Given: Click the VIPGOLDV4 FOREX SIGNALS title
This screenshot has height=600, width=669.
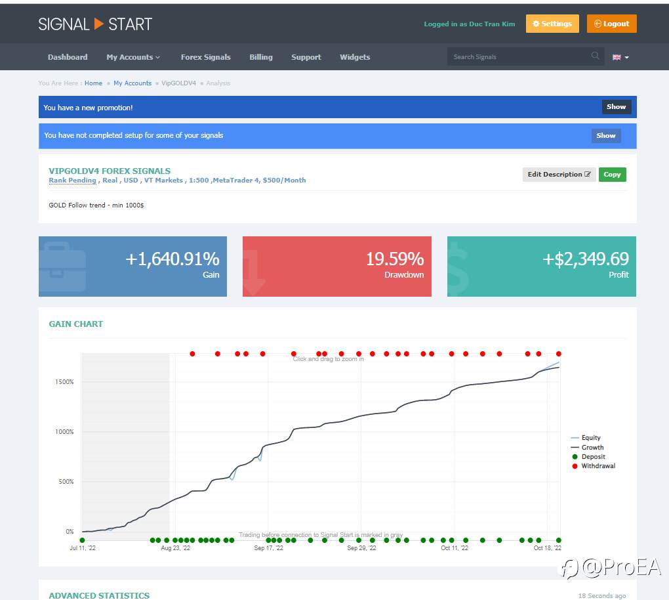Looking at the screenshot, I should point(110,171).
